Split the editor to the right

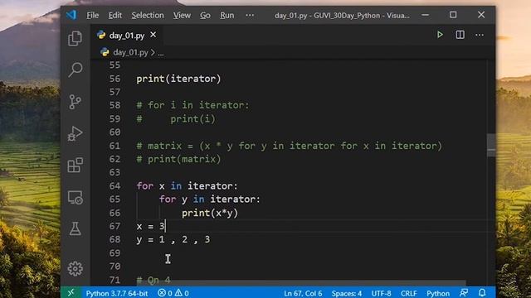coord(460,35)
